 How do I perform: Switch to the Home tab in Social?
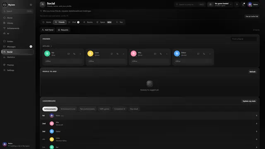click(x=47, y=22)
